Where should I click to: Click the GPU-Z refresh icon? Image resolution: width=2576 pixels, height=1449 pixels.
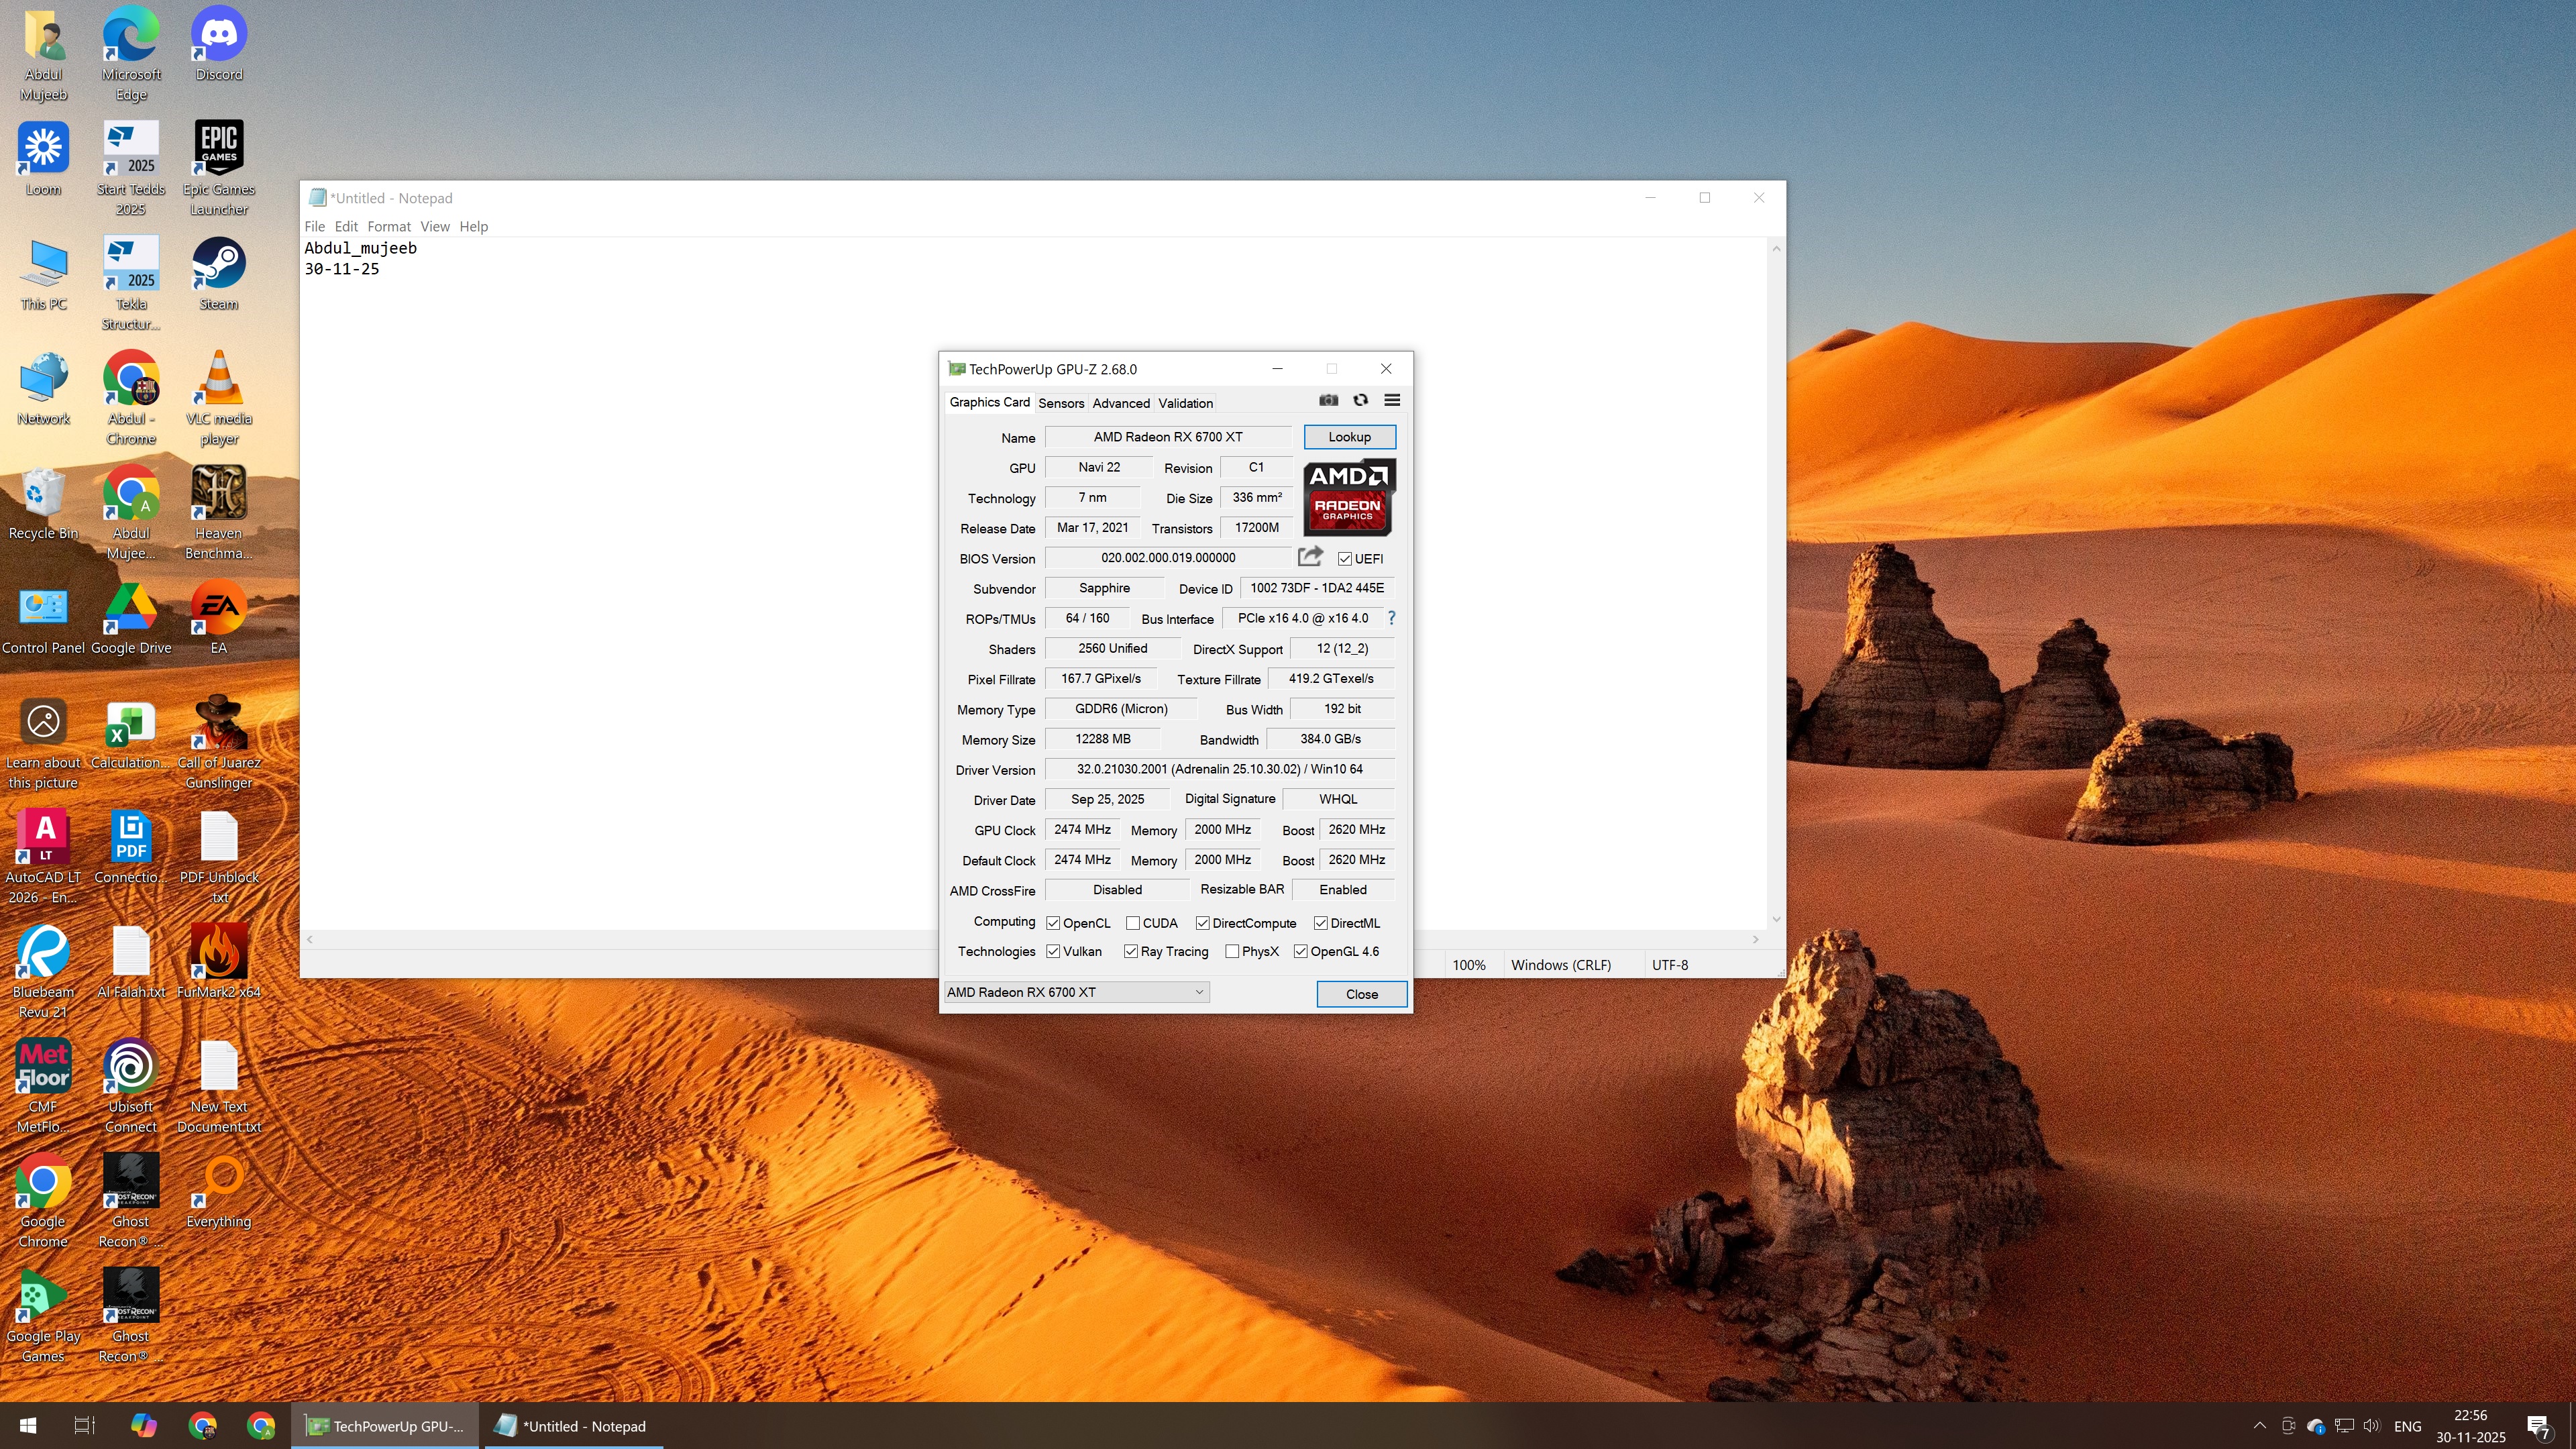click(1360, 400)
